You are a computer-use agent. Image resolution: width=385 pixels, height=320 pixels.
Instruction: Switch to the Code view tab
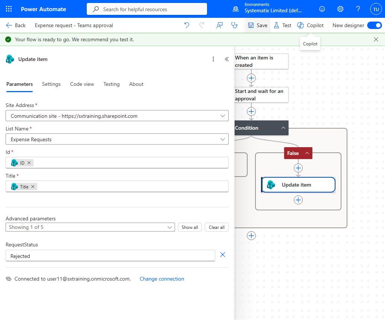click(82, 84)
